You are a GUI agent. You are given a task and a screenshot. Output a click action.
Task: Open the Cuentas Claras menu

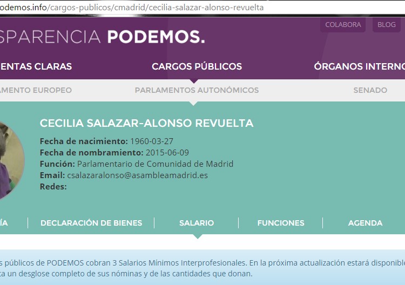click(x=36, y=66)
